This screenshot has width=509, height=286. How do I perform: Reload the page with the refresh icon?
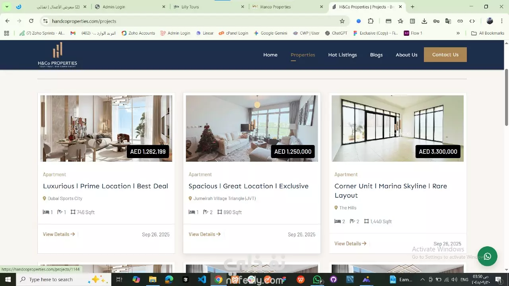coord(31,21)
